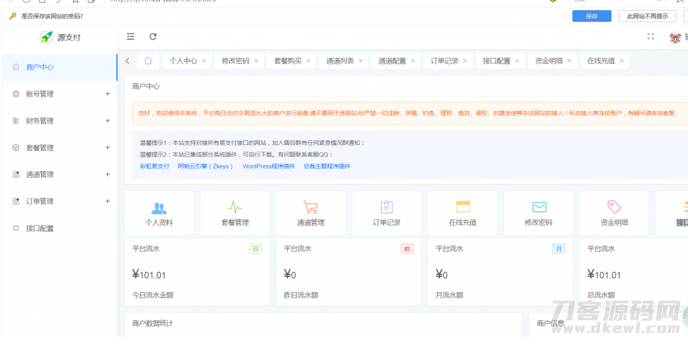Viewport: 688px width, 337px height.
Task: Open 套餐管理 heartbeat icon shortcut
Action: (x=235, y=207)
